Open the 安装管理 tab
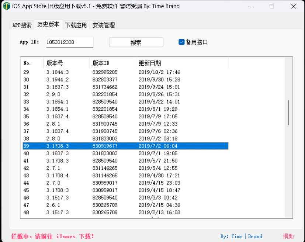 [104, 25]
